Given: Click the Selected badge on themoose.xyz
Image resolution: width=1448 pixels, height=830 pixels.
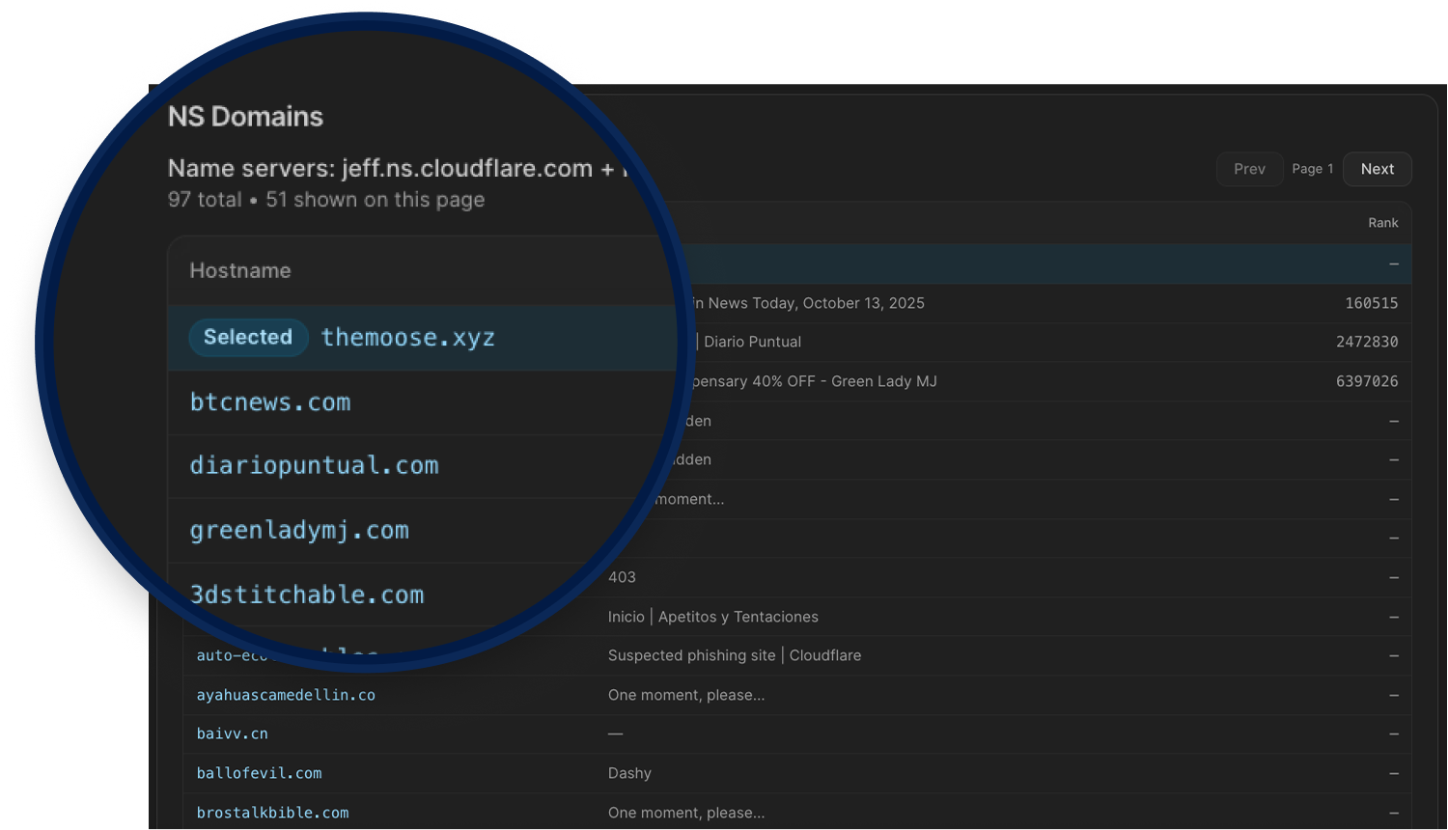Looking at the screenshot, I should point(248,338).
